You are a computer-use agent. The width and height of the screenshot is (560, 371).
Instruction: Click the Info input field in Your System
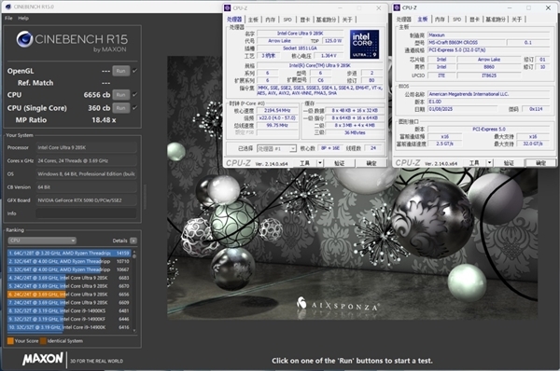pos(86,213)
